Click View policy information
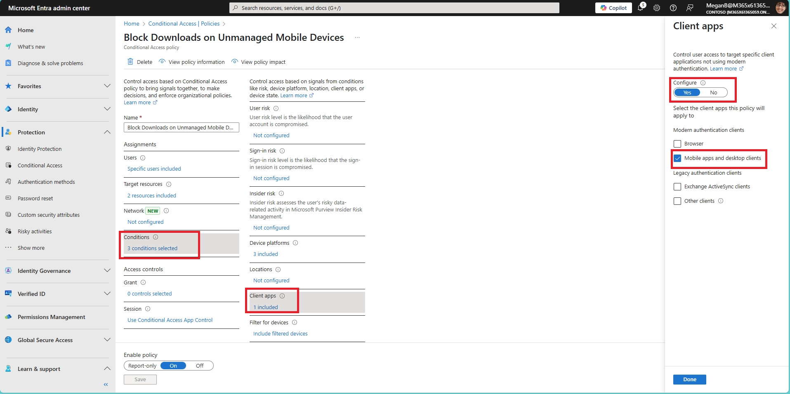The image size is (790, 394). [192, 62]
